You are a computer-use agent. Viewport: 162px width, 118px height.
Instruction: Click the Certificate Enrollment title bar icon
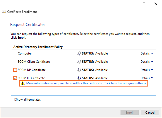pyautogui.click(x=4, y=12)
